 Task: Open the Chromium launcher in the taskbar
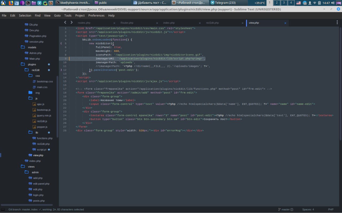click(17, 3)
